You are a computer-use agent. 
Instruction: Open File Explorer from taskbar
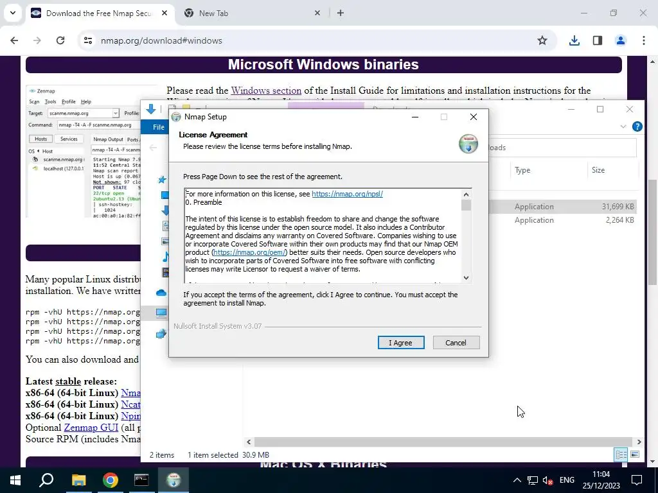coord(78,480)
